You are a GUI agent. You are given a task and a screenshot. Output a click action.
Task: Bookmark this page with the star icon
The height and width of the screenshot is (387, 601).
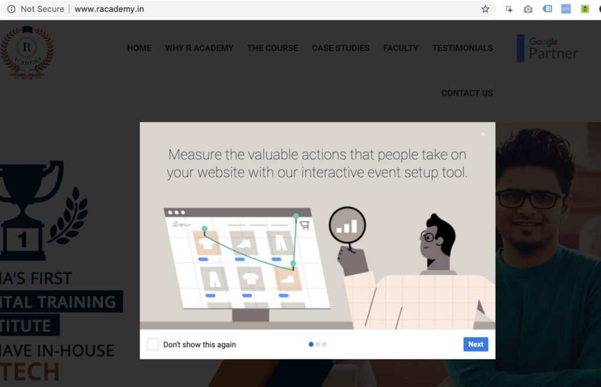tap(485, 9)
